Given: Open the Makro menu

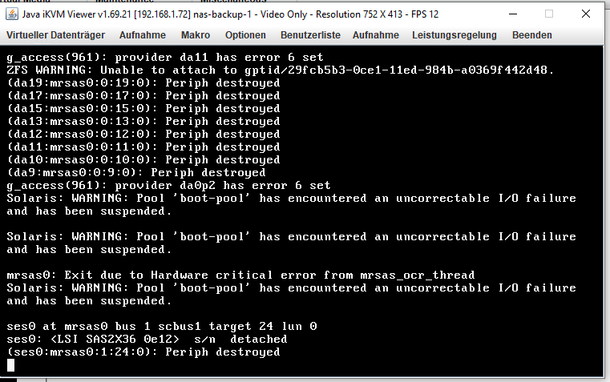Looking at the screenshot, I should [196, 35].
